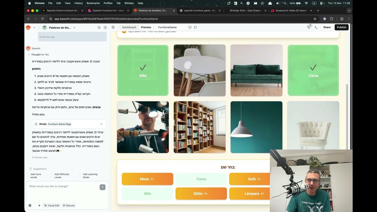The image size is (377, 212).
Task: Select the green sofa image
Action: pos(257,70)
